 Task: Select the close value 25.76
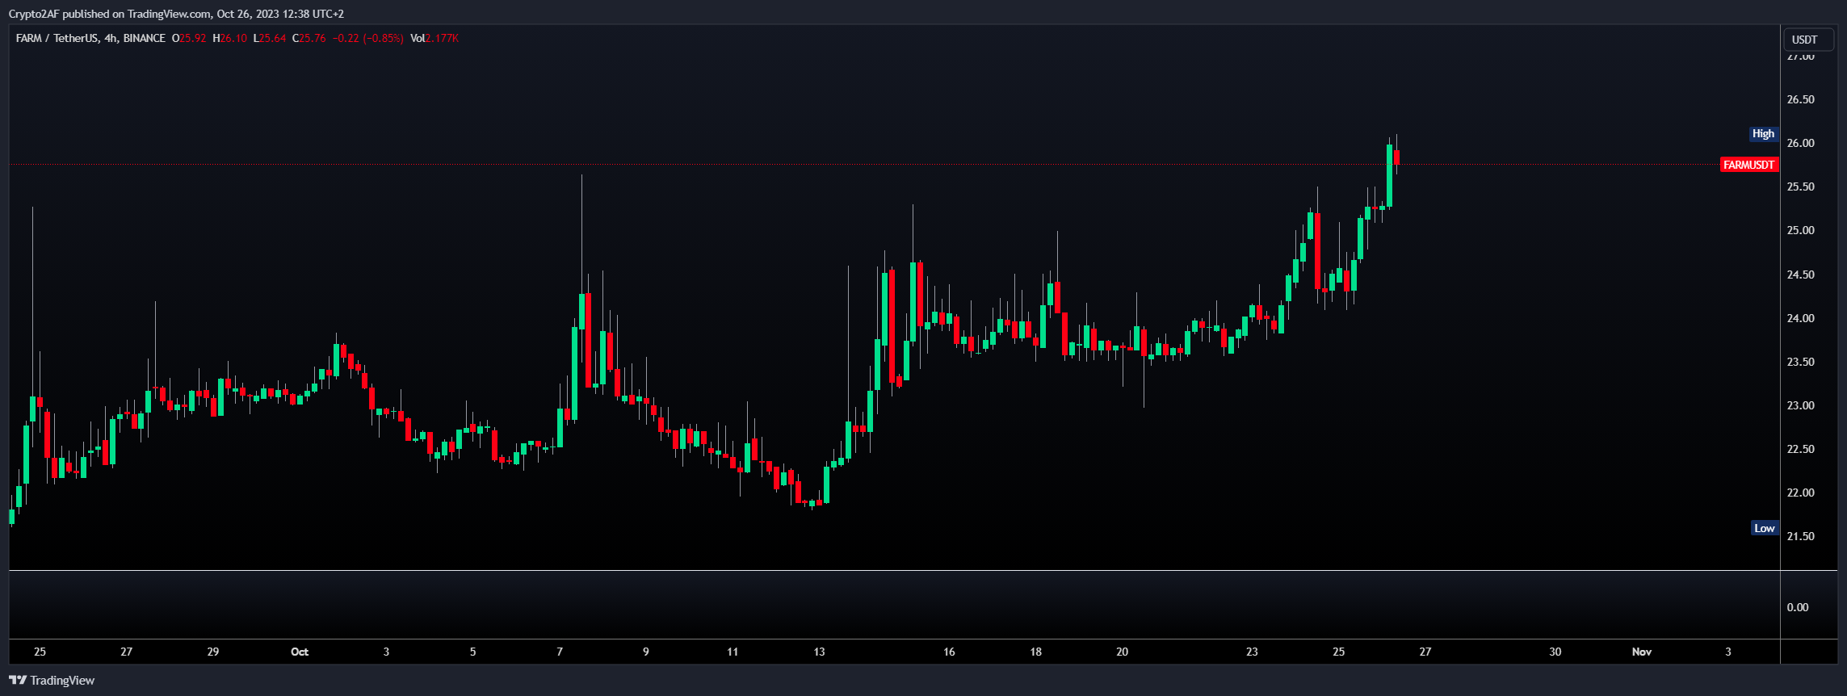[x=313, y=38]
